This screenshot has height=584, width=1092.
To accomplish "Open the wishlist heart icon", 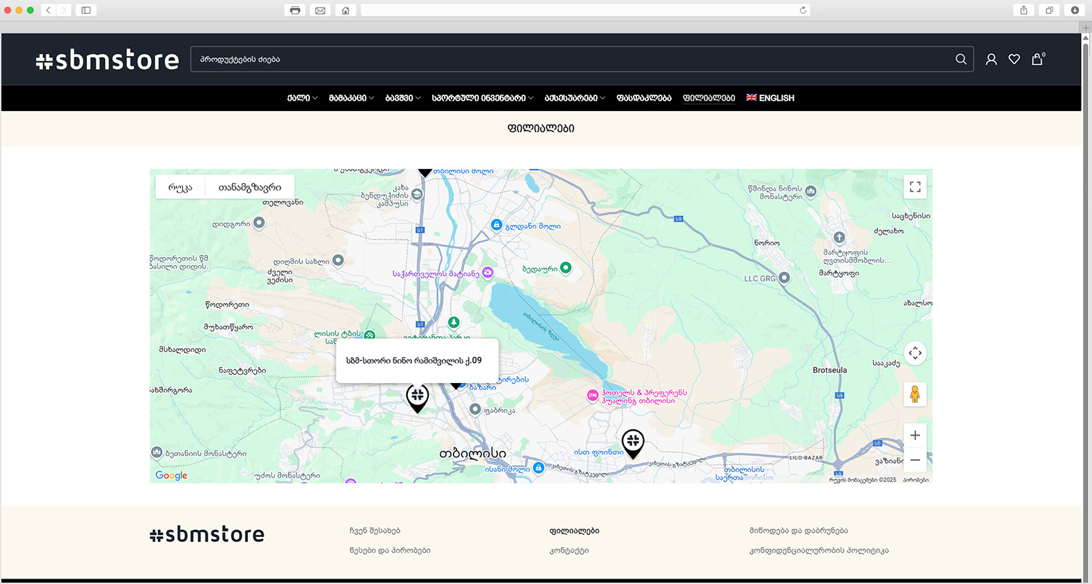I will click(x=1014, y=59).
